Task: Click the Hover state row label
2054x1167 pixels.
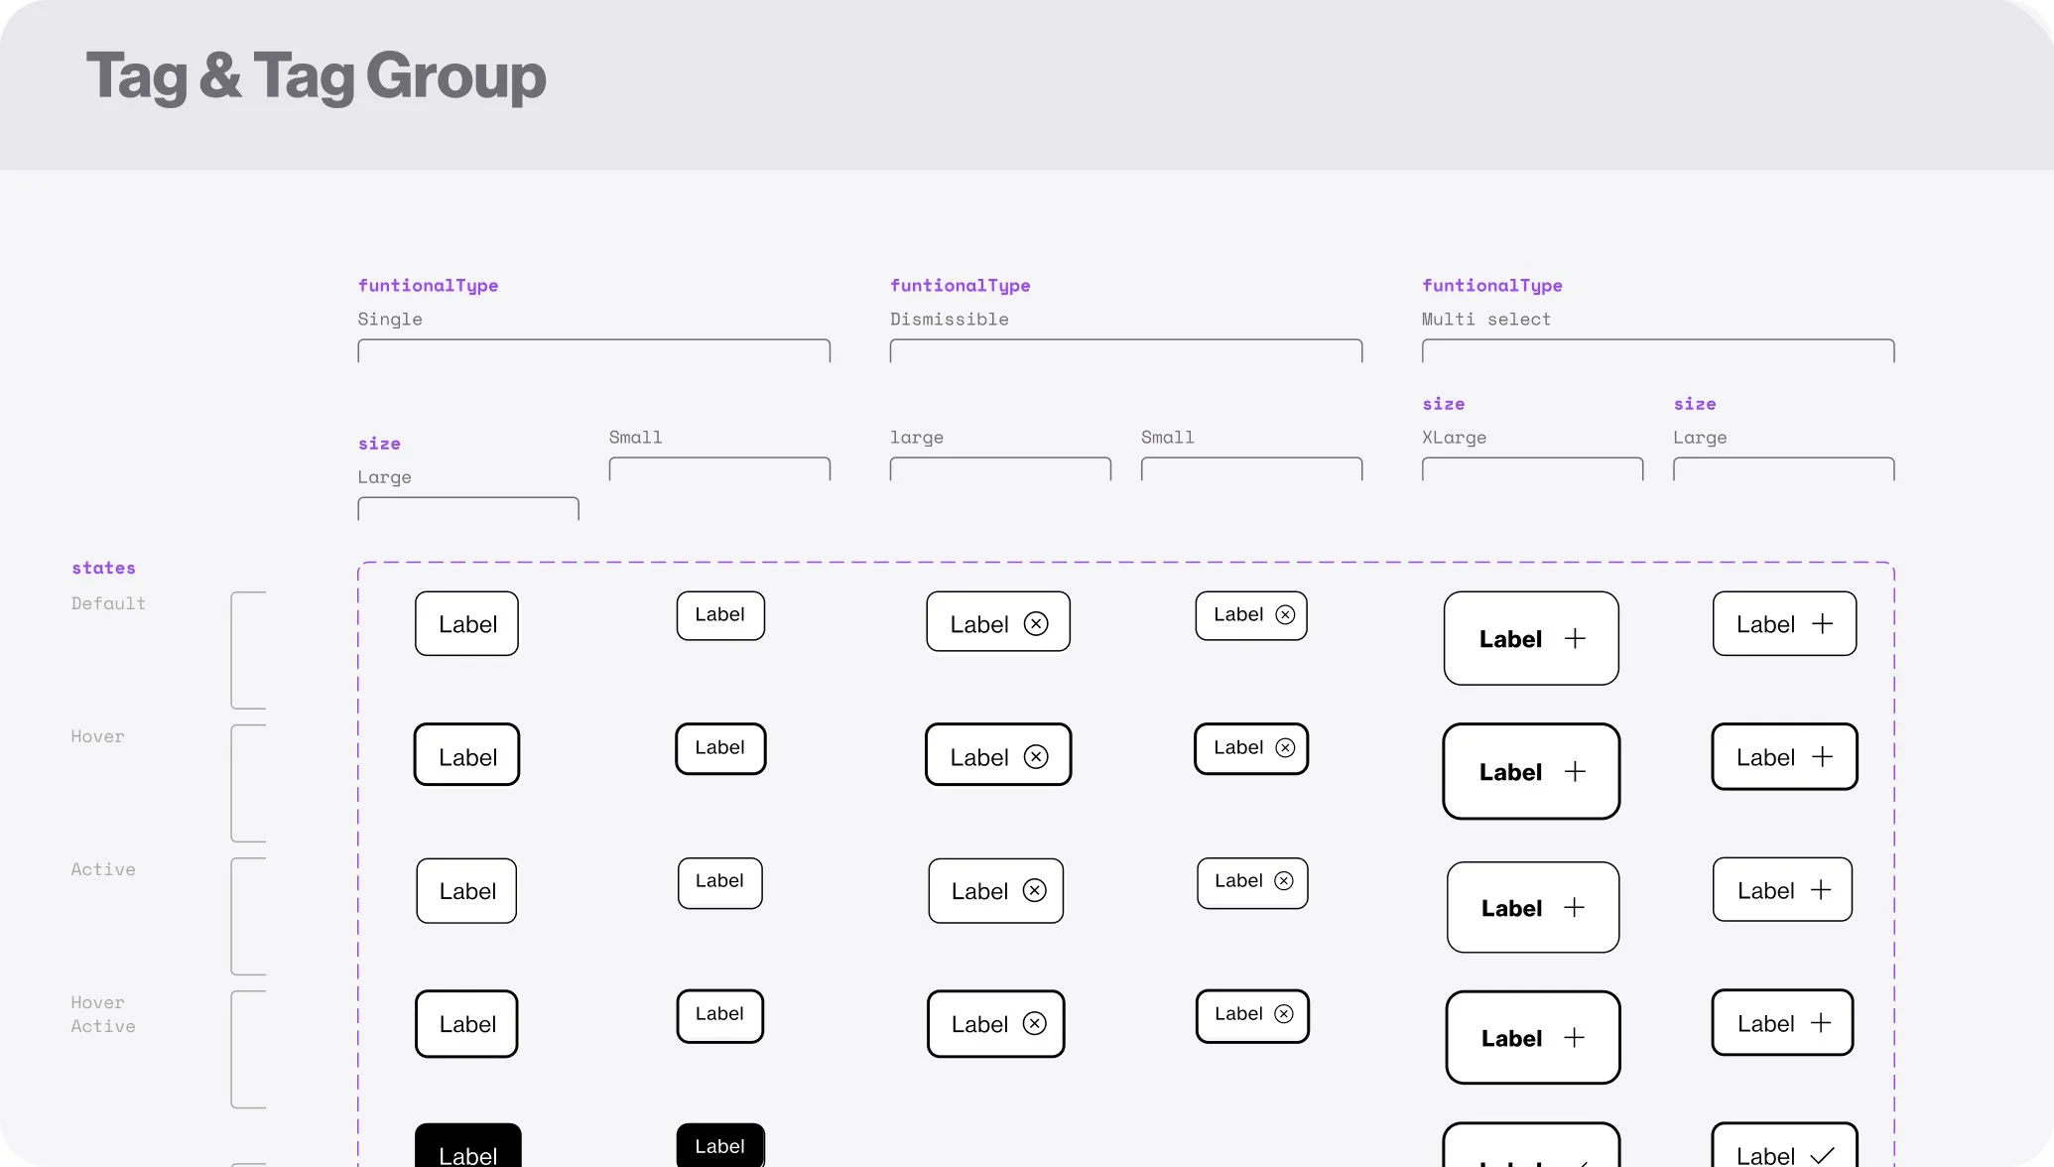Action: click(97, 736)
